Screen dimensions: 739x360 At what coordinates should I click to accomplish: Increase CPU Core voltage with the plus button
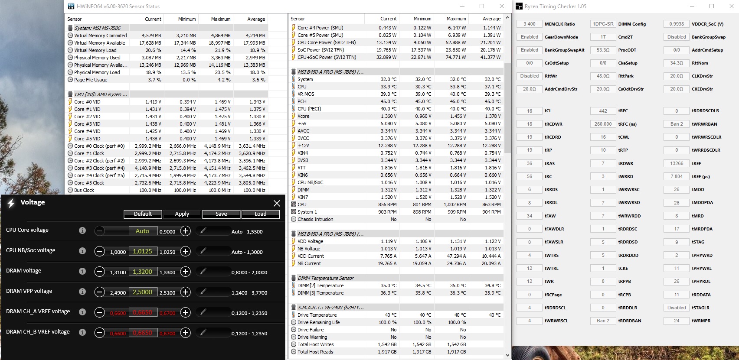point(186,231)
